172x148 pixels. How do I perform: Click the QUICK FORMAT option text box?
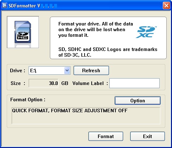click(x=86, y=115)
